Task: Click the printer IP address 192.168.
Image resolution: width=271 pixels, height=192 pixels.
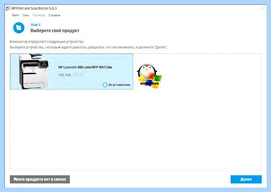Action: [x=65, y=75]
